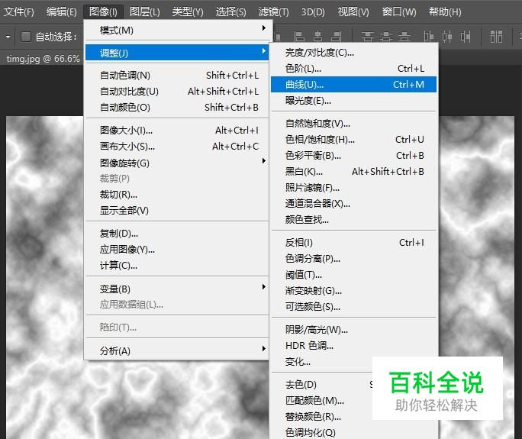Open the 选择(S) menu
This screenshot has height=439, width=522.
point(230,12)
